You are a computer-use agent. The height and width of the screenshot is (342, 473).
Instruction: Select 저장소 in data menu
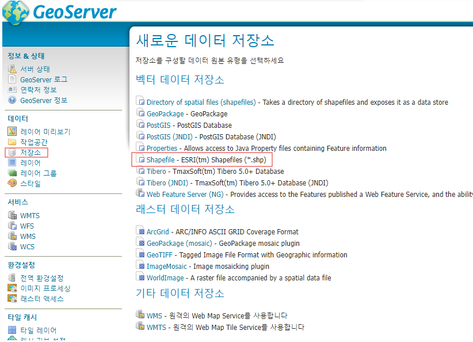coord(30,153)
